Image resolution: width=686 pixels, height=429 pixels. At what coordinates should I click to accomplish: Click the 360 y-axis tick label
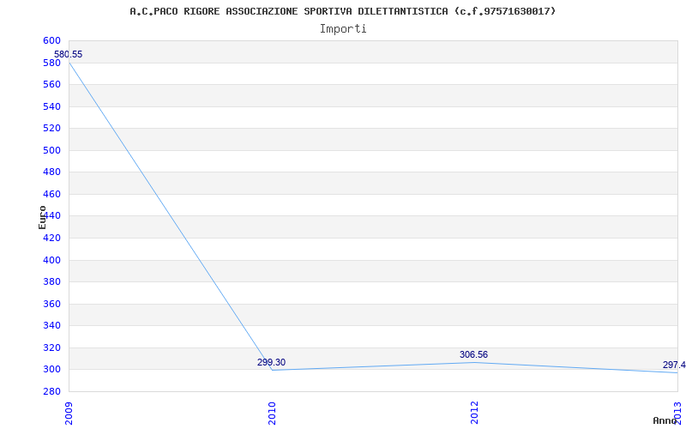click(x=51, y=304)
